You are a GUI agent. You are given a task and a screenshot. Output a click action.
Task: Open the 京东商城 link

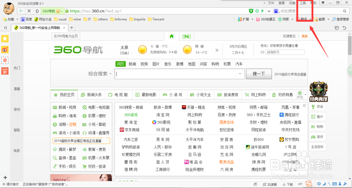[130, 130]
